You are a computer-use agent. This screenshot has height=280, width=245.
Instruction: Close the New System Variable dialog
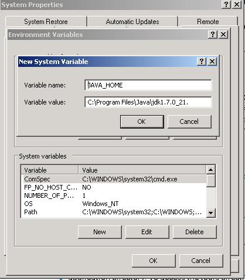pyautogui.click(x=212, y=62)
